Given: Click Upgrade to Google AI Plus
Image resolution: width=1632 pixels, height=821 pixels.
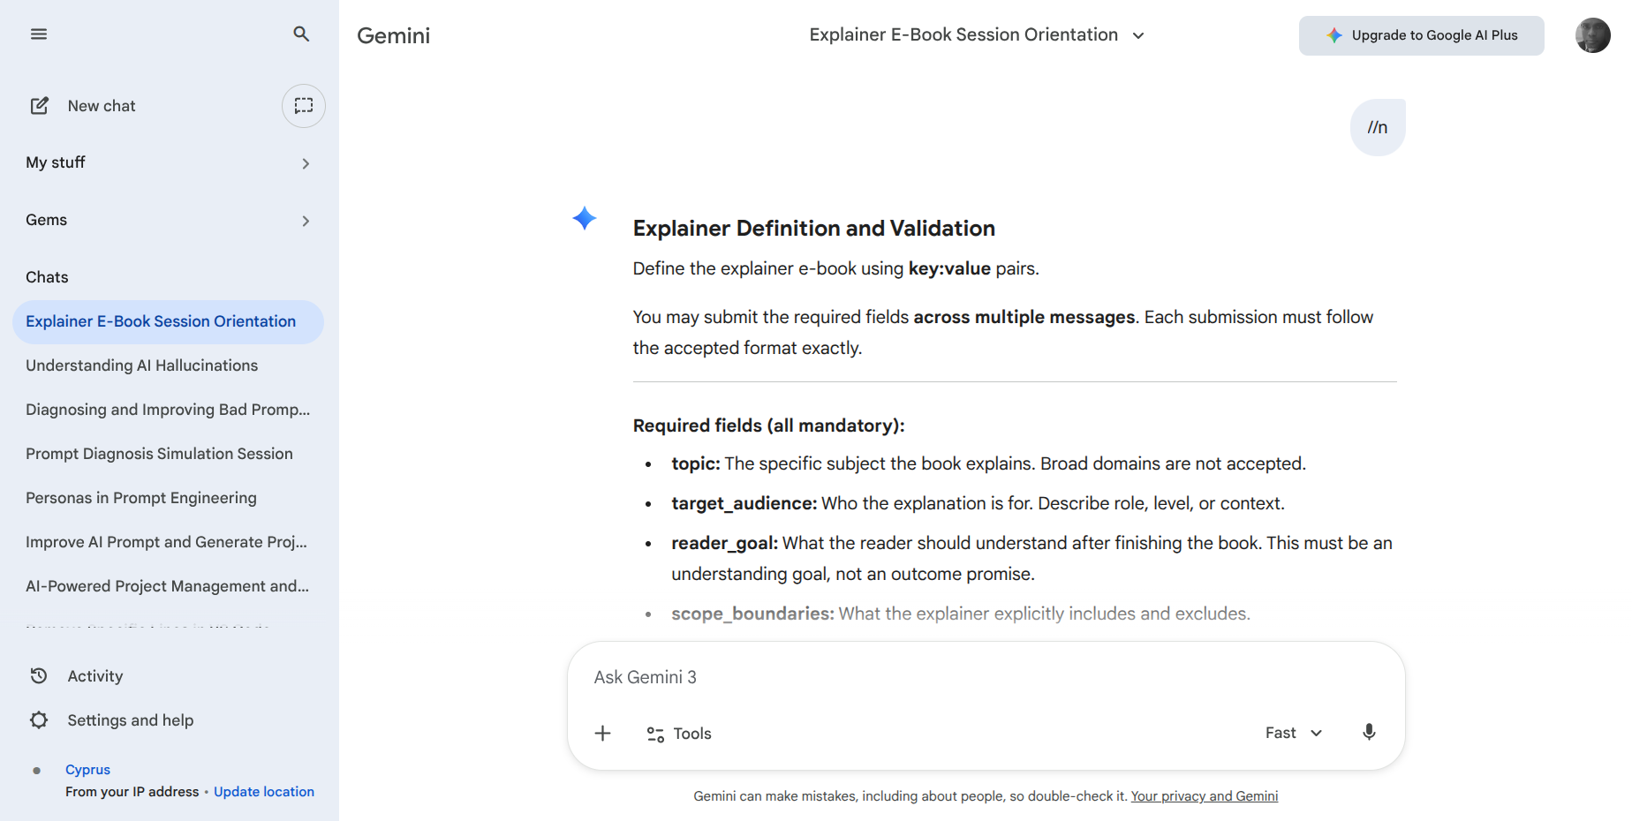Looking at the screenshot, I should 1421,35.
